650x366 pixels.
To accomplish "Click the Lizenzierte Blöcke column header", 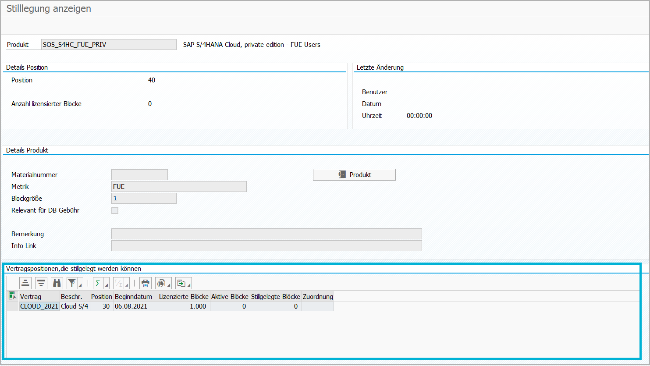I will point(184,296).
